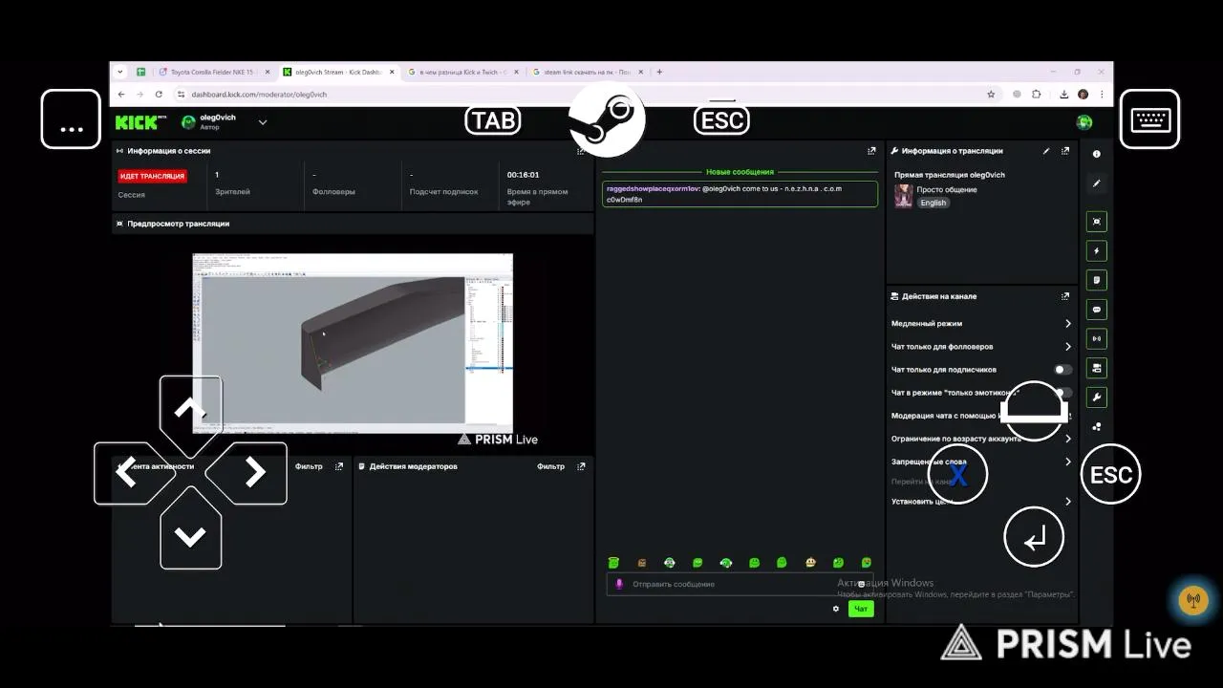Open Chrome tab search dropdown

click(x=120, y=72)
